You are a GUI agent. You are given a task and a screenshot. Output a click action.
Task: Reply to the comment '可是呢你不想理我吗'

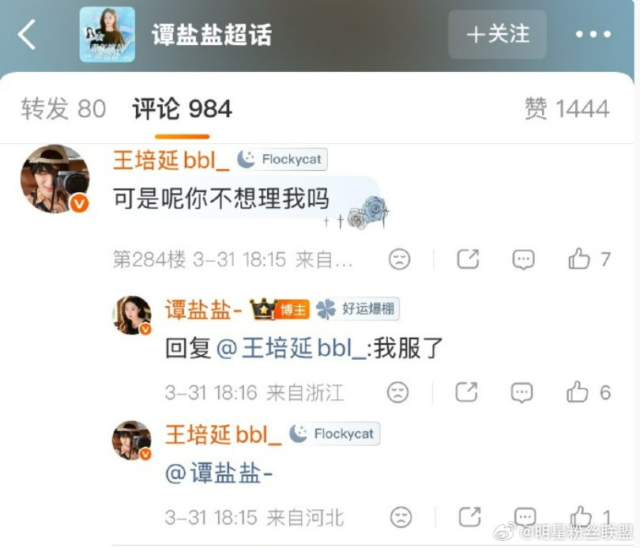[x=523, y=259]
